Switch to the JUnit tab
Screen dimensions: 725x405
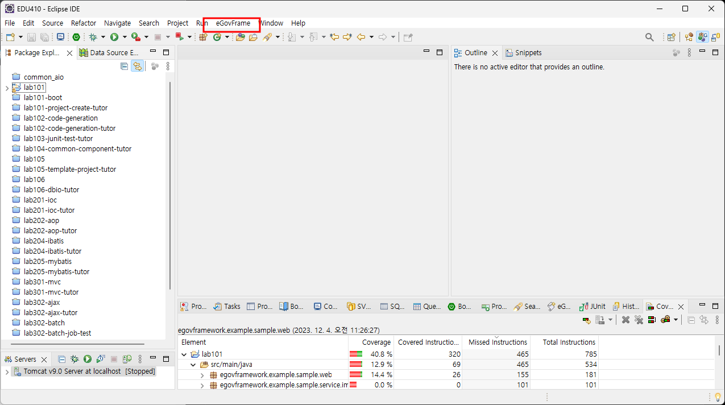[593, 306]
